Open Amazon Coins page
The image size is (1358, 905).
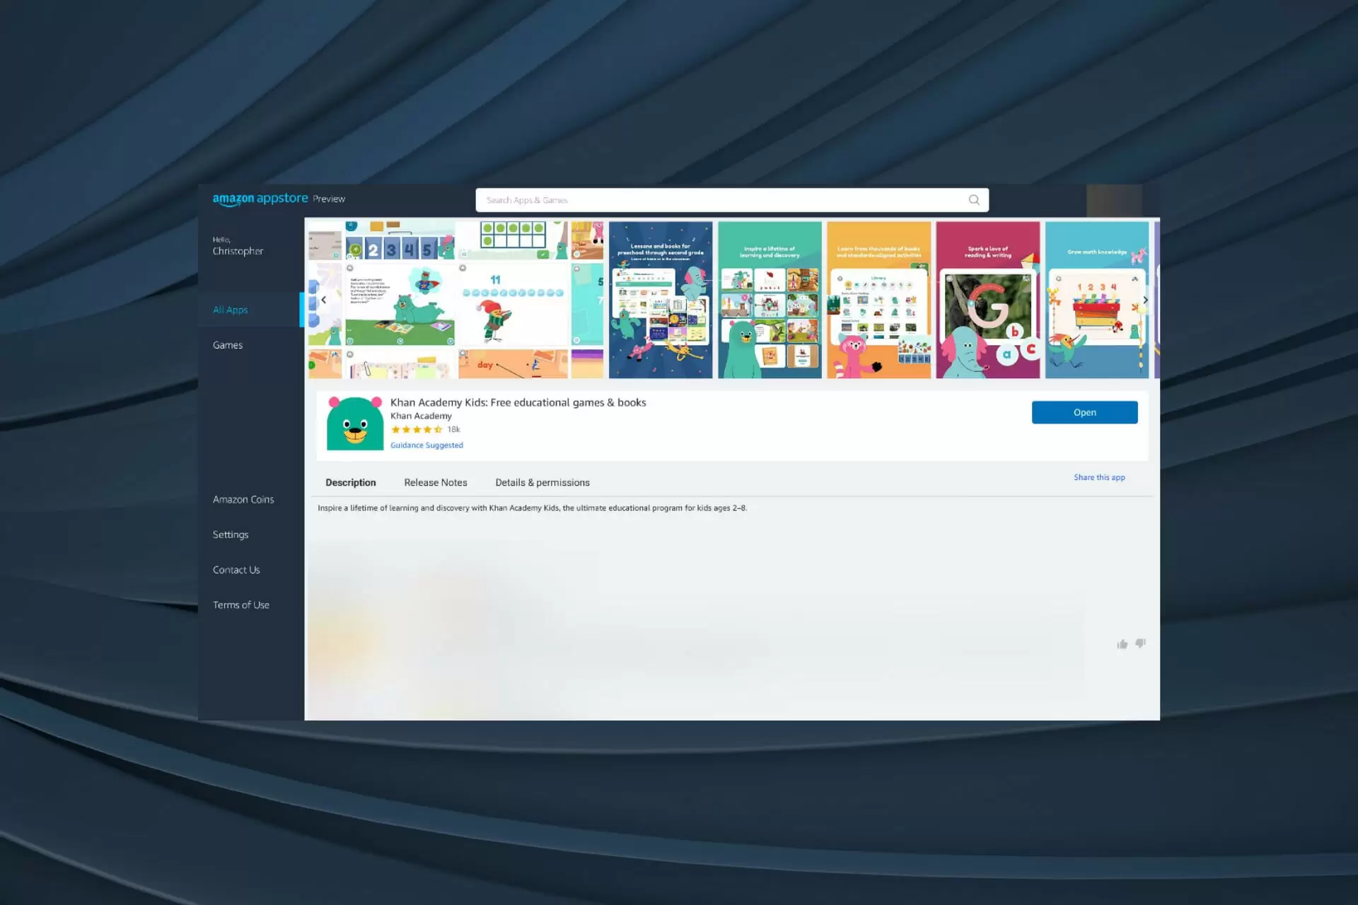[x=243, y=499]
